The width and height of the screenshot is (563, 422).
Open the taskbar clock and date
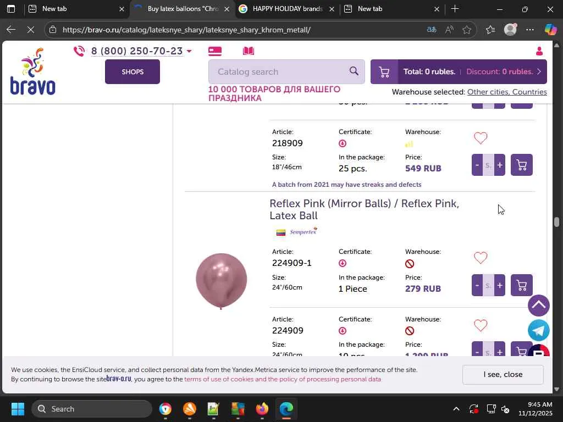coord(535,409)
